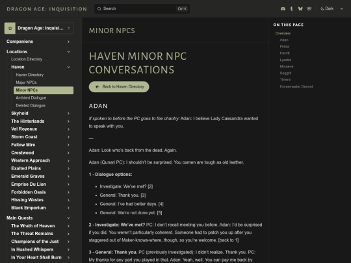Expand the Val Royeaux chevron
The height and width of the screenshot is (263, 351).
coord(68,129)
